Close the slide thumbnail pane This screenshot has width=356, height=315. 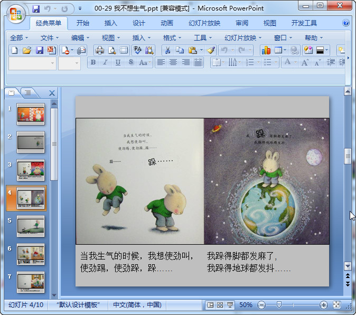tap(52, 93)
